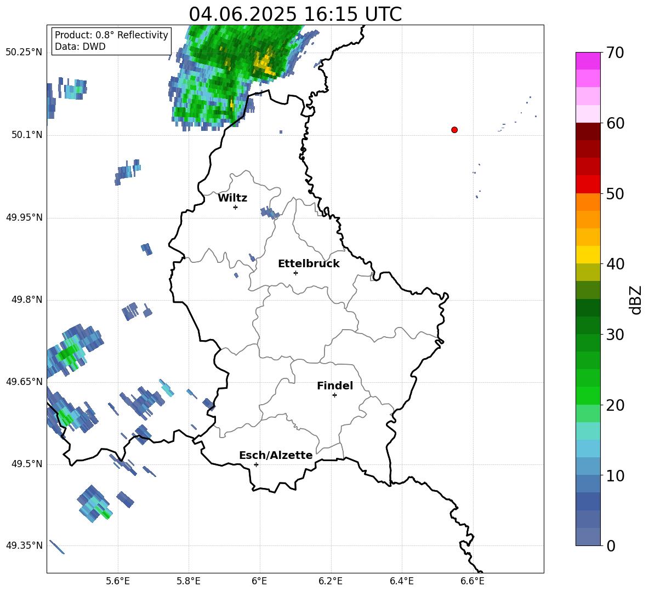Click the 70 value on the colorbar
The height and width of the screenshot is (592, 649).
pos(614,53)
